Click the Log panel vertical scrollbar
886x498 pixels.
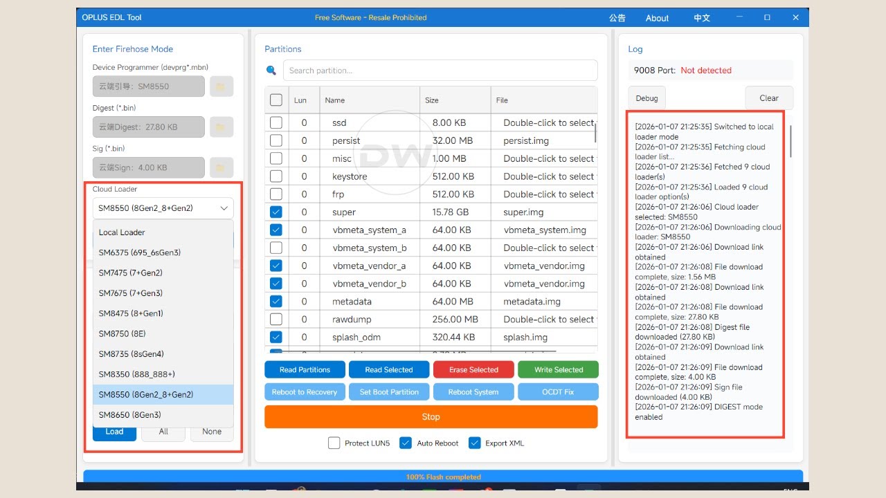click(790, 140)
